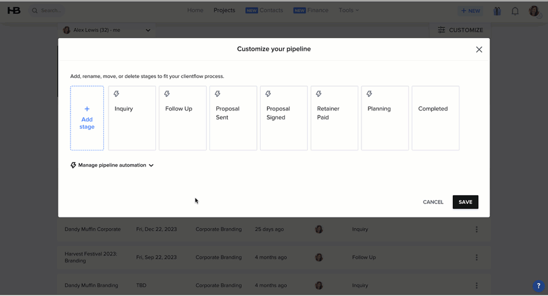Click the bolt icon on Retainer Paid stage

tap(319, 94)
